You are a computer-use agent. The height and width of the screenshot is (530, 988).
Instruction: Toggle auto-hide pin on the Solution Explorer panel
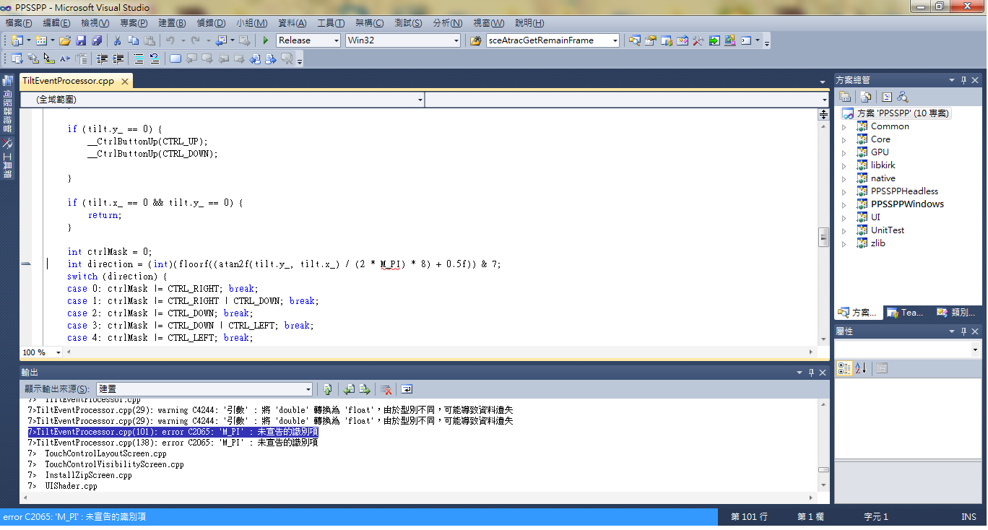[963, 80]
